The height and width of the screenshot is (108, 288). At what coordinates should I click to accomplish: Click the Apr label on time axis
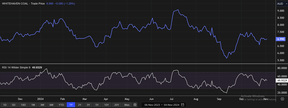point(106,99)
